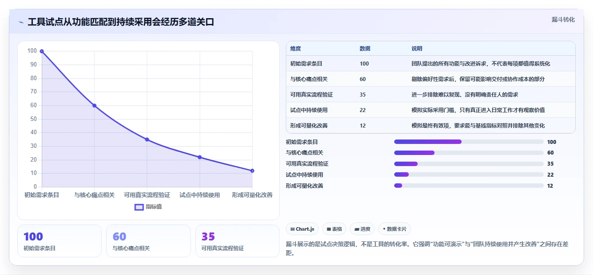Click table value 100 in 数据 column
The height and width of the screenshot is (275, 593).
(364, 64)
